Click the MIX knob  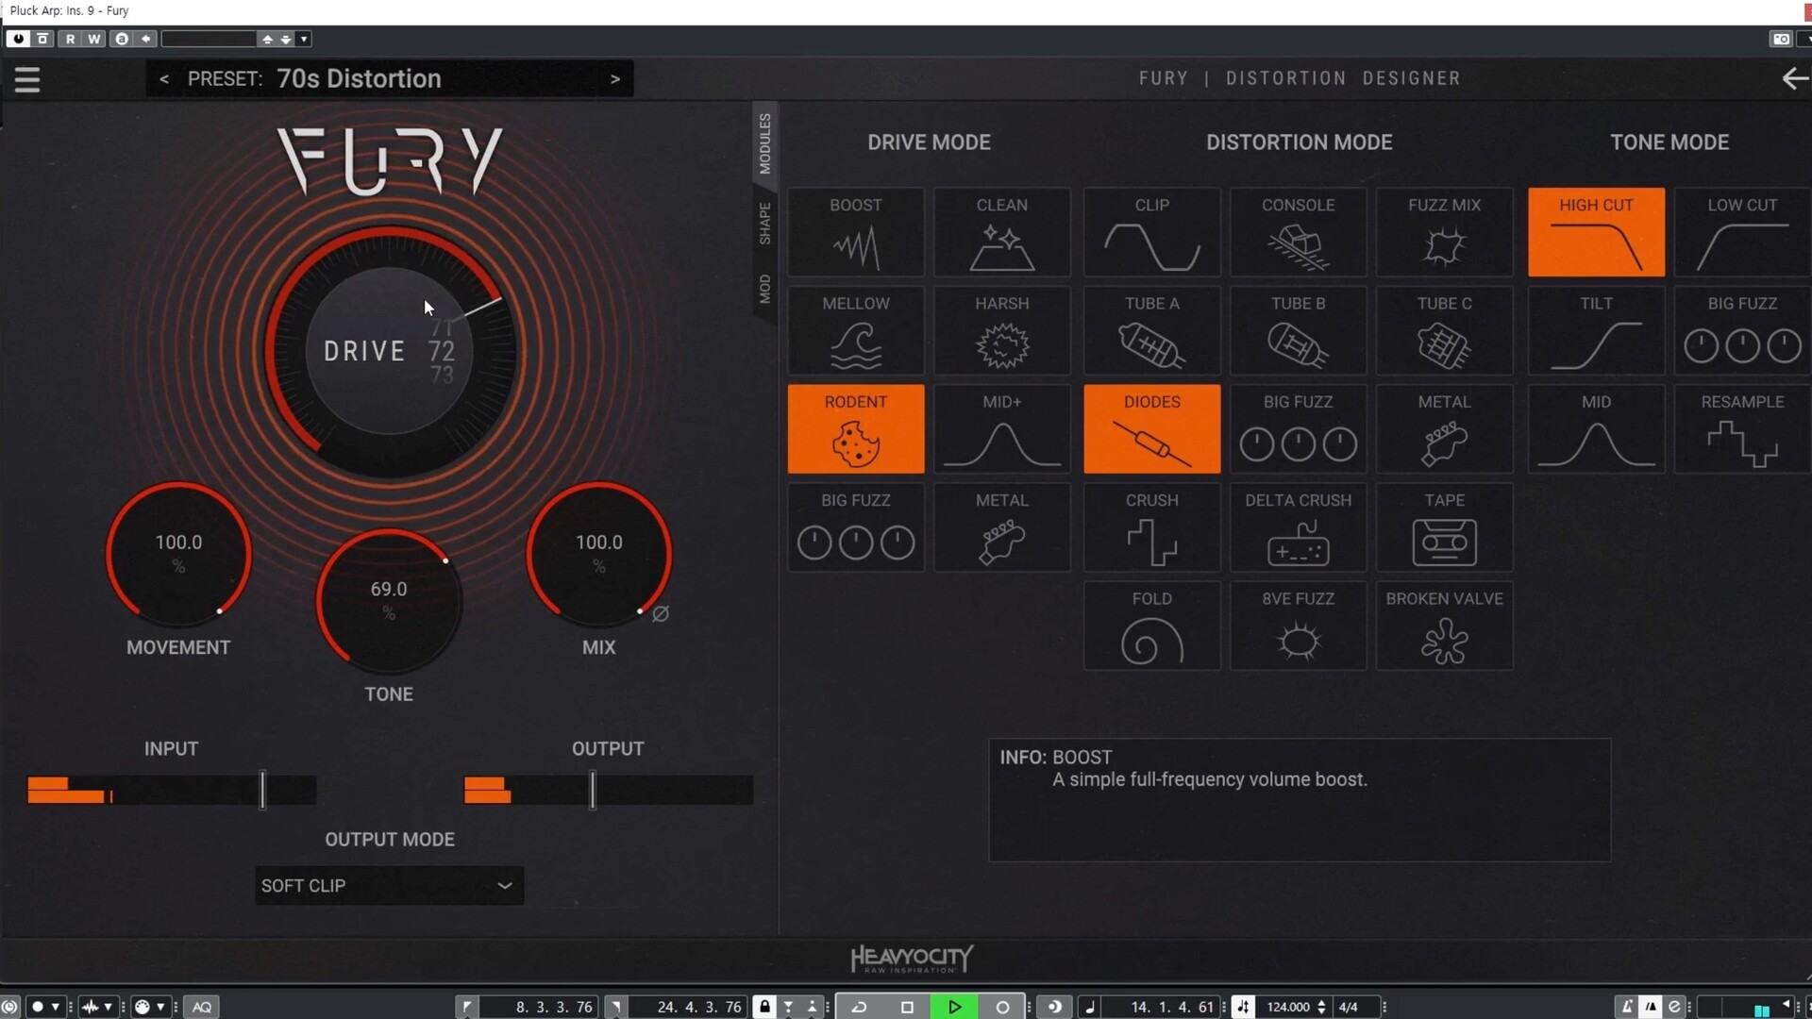(x=598, y=555)
